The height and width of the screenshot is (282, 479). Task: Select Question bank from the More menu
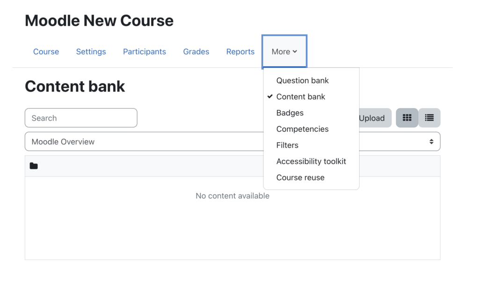[x=302, y=80]
